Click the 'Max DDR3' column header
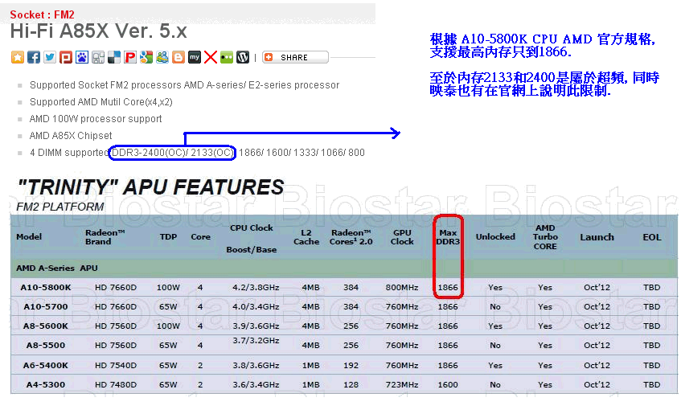Viewport: 681px width, 410px height. 448,237
